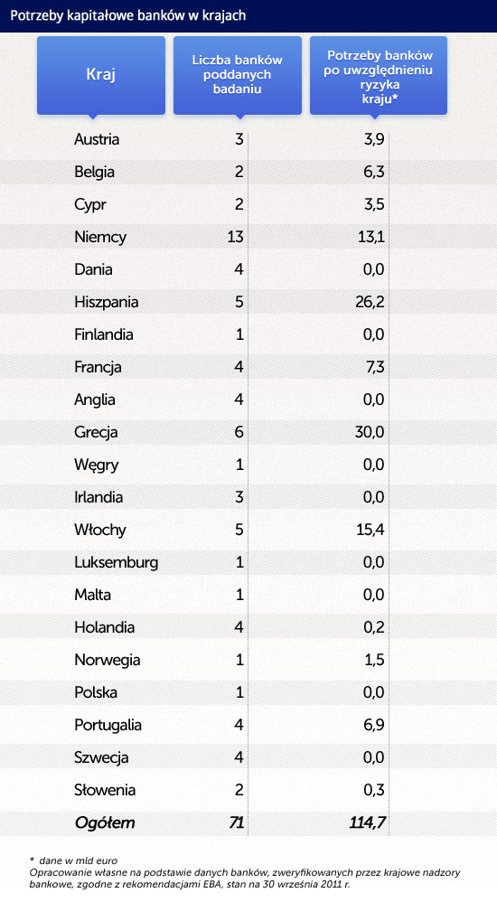
Task: Click the Hiszpania capital need 26,2
Action: 370,302
